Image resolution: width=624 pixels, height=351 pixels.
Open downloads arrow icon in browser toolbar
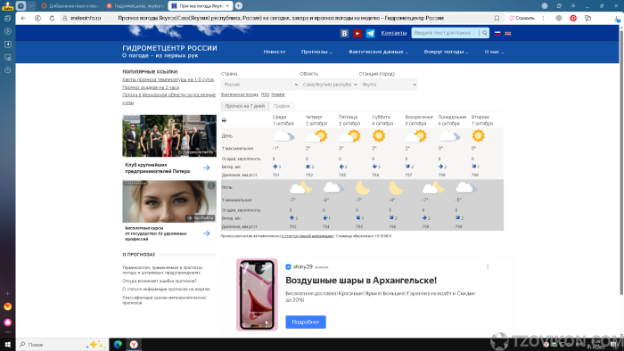tap(617, 19)
